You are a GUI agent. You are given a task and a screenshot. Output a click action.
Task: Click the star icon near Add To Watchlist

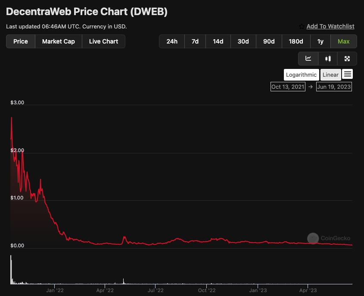[x=301, y=26]
